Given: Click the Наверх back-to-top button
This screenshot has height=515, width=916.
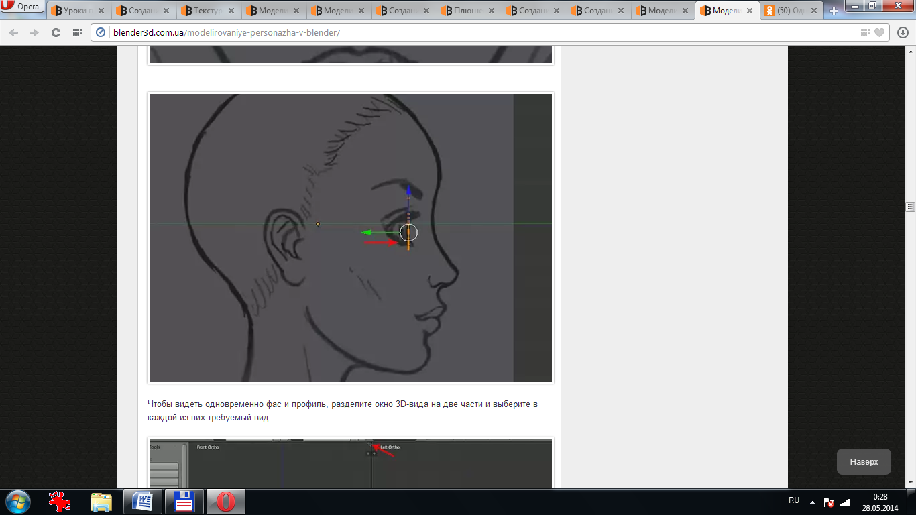Looking at the screenshot, I should pyautogui.click(x=864, y=462).
